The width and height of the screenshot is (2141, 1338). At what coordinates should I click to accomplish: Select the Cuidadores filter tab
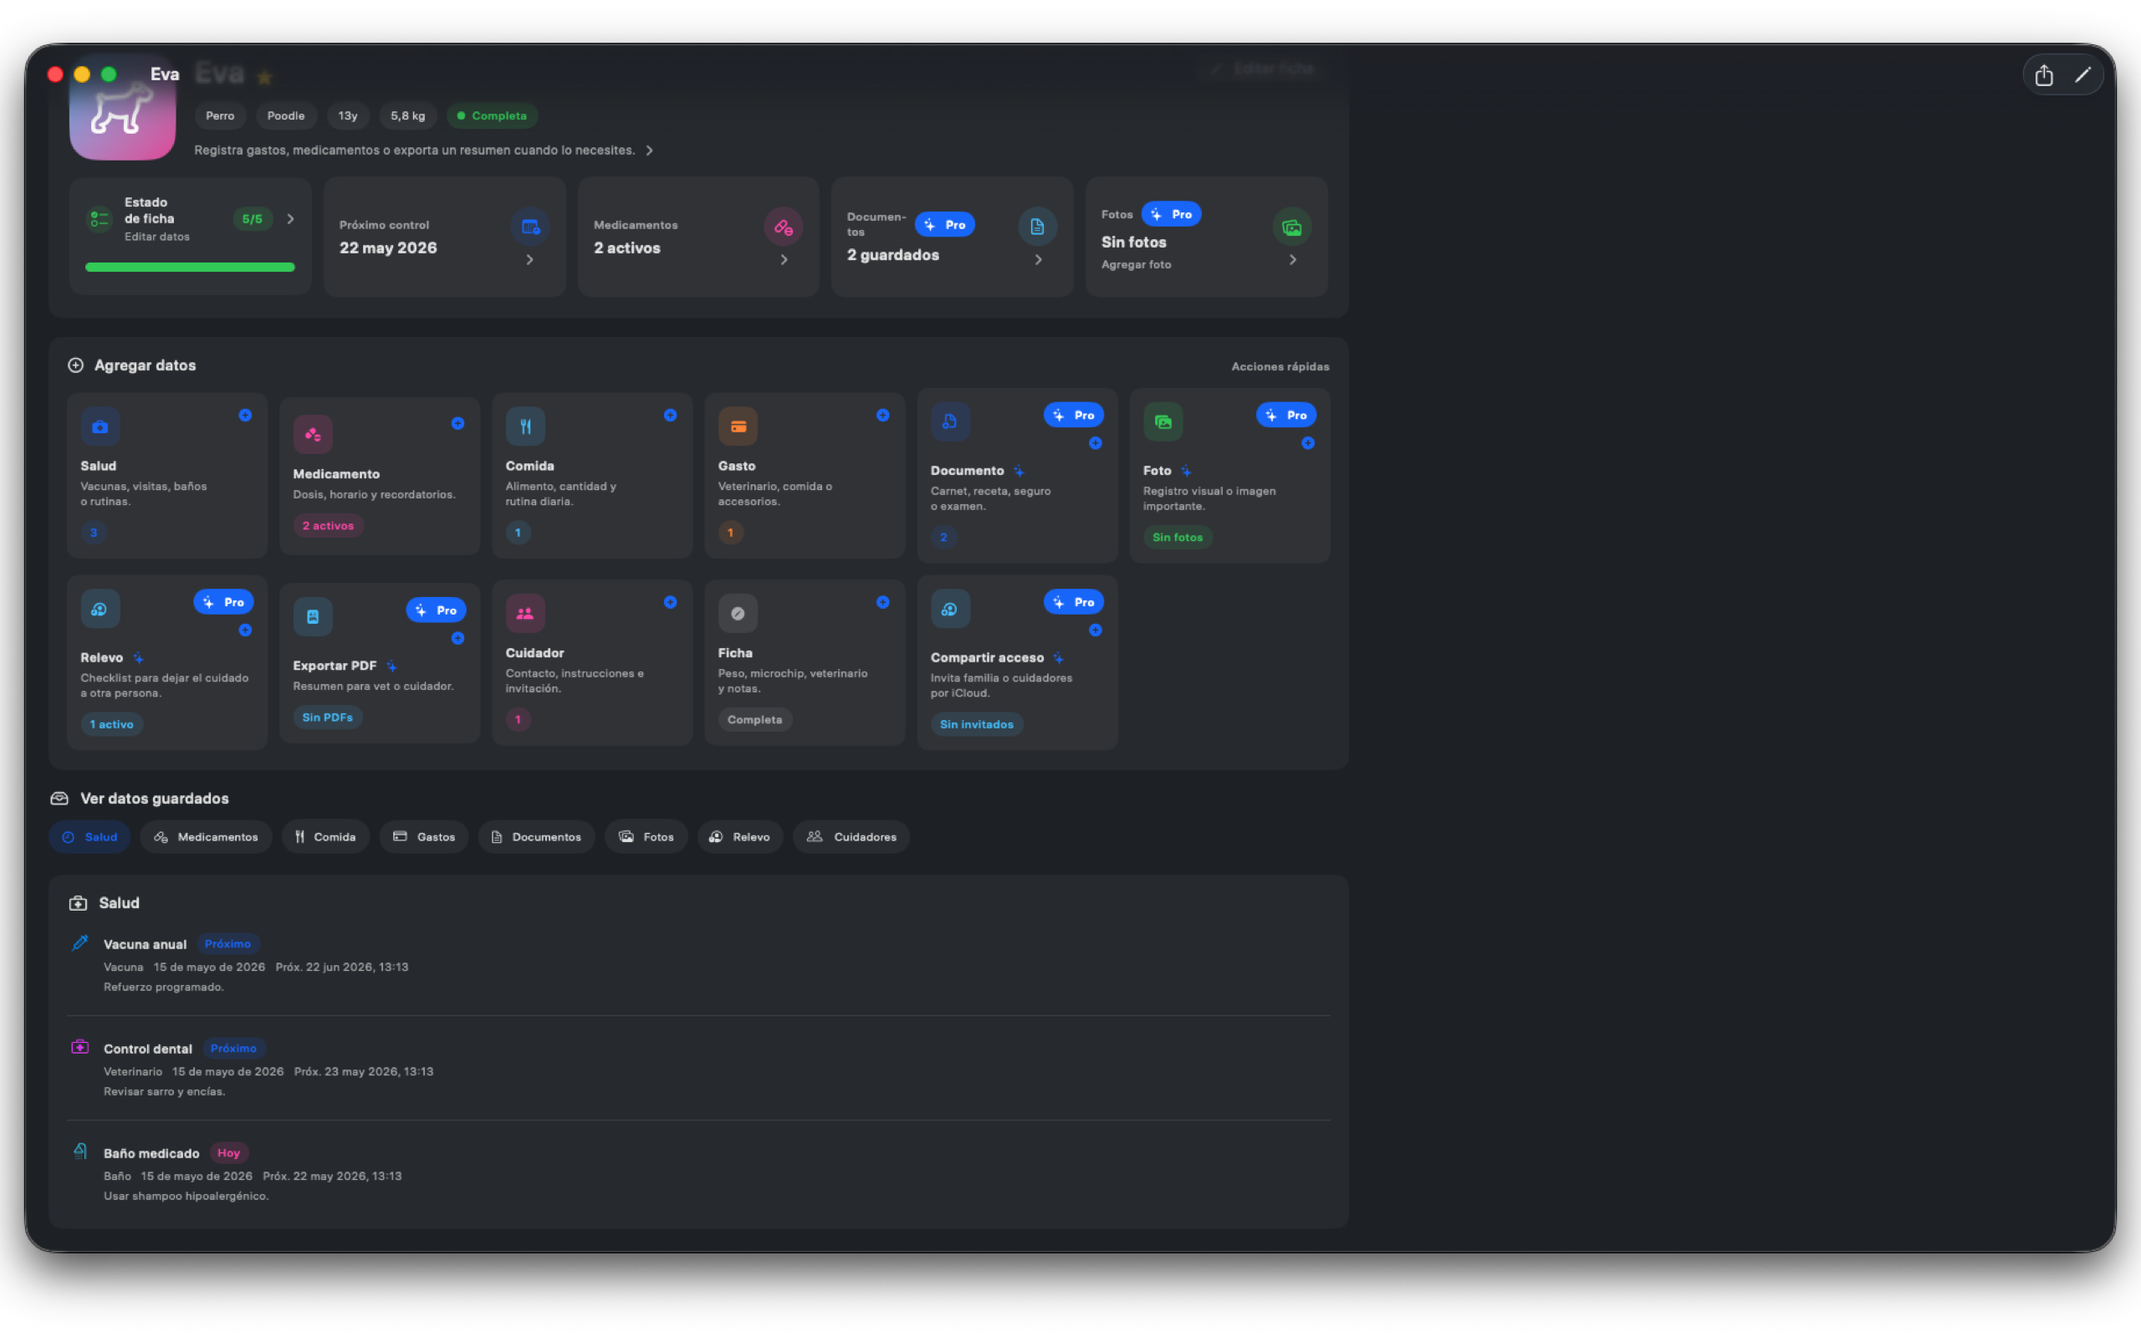[x=851, y=837]
